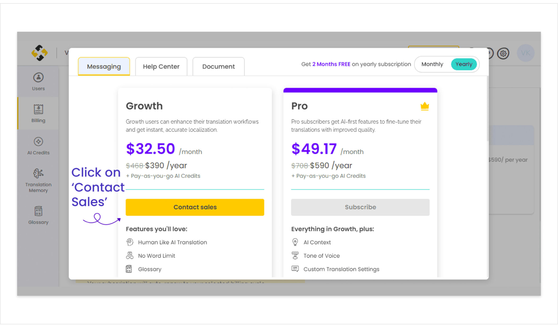Click the settings gear icon

pos(503,54)
